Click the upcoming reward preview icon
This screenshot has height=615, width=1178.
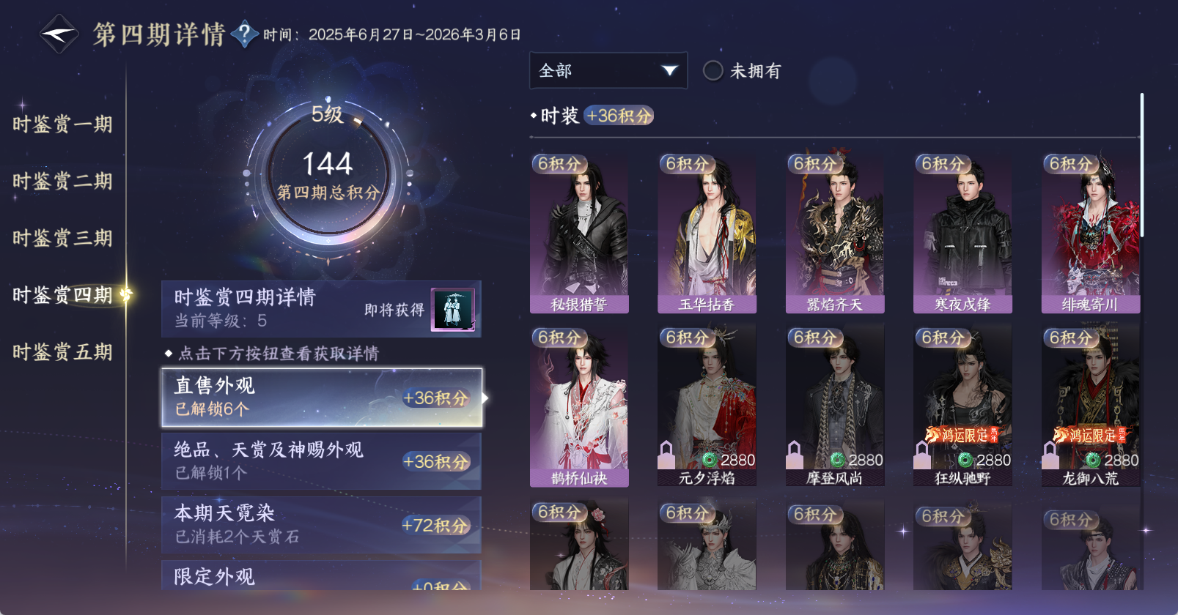(453, 310)
